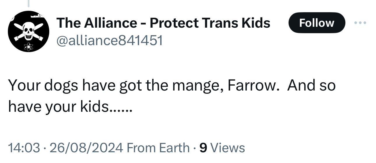Click the bold number 9 before Views
Screen dimensions: 376x163
click(203, 148)
